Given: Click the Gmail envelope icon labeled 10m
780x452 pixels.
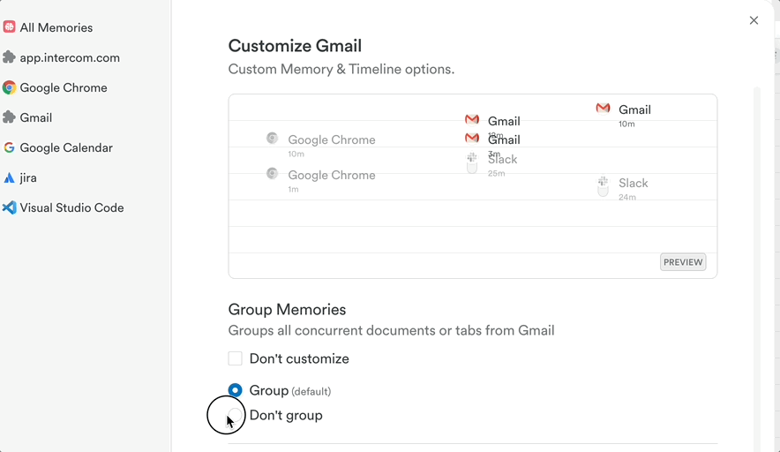Looking at the screenshot, I should (x=603, y=109).
